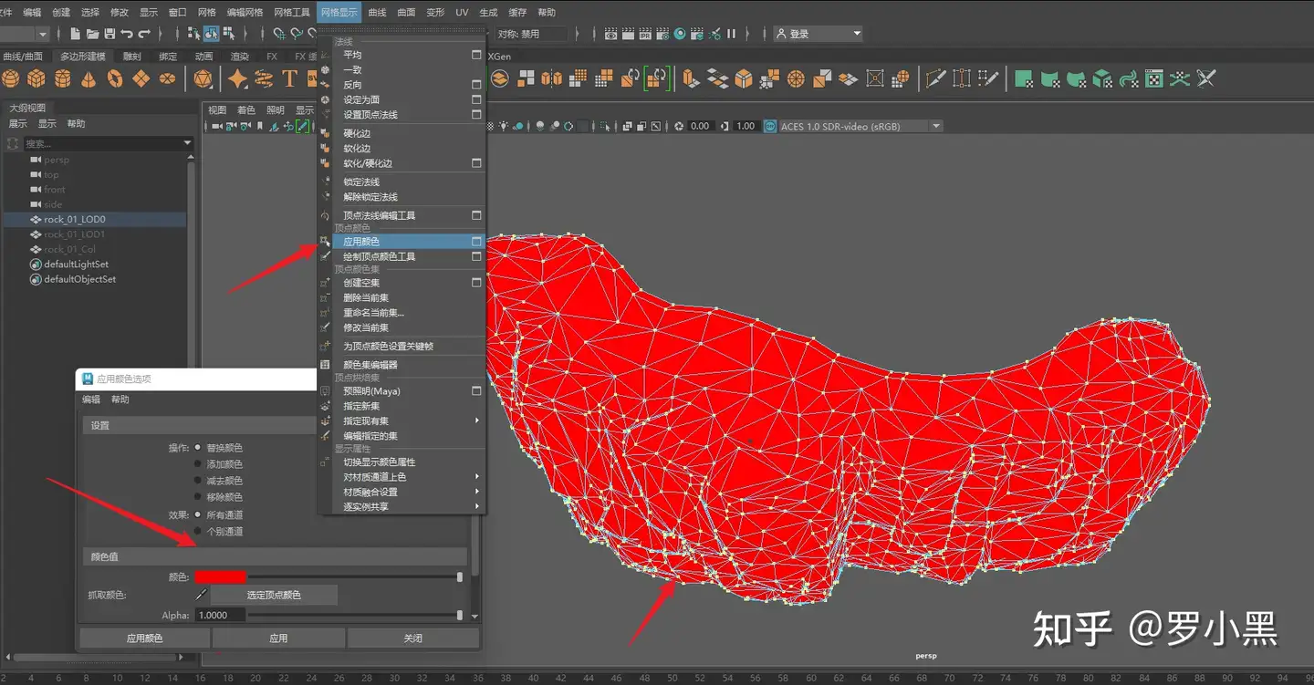The image size is (1314, 685).
Task: Click the pause Viewport 2.0 icon
Action: click(731, 34)
